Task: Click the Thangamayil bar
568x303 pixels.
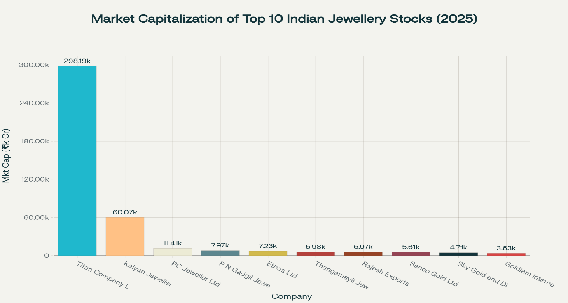Action: coord(316,254)
